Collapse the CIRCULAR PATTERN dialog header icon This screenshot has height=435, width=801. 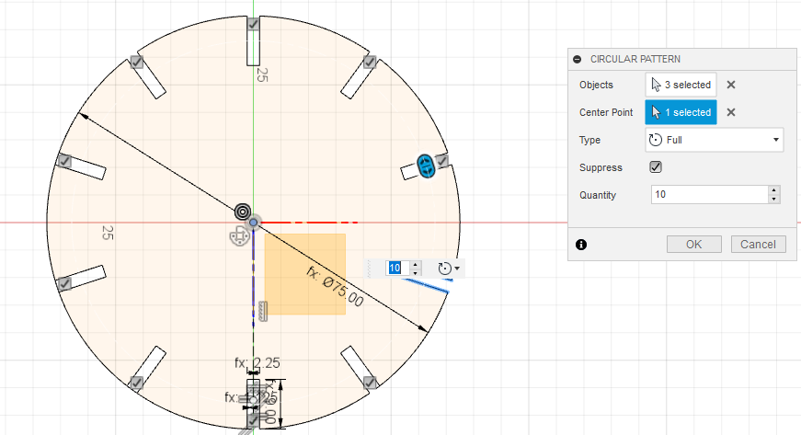(x=578, y=59)
